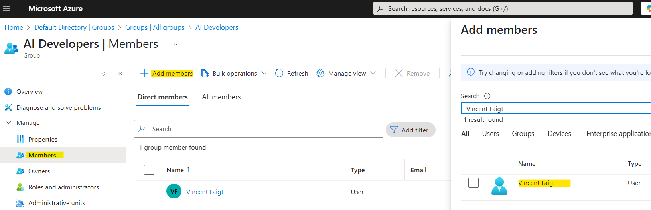Click the VF avatar of Vincent Faigt
This screenshot has height=210, width=651.
(174, 191)
